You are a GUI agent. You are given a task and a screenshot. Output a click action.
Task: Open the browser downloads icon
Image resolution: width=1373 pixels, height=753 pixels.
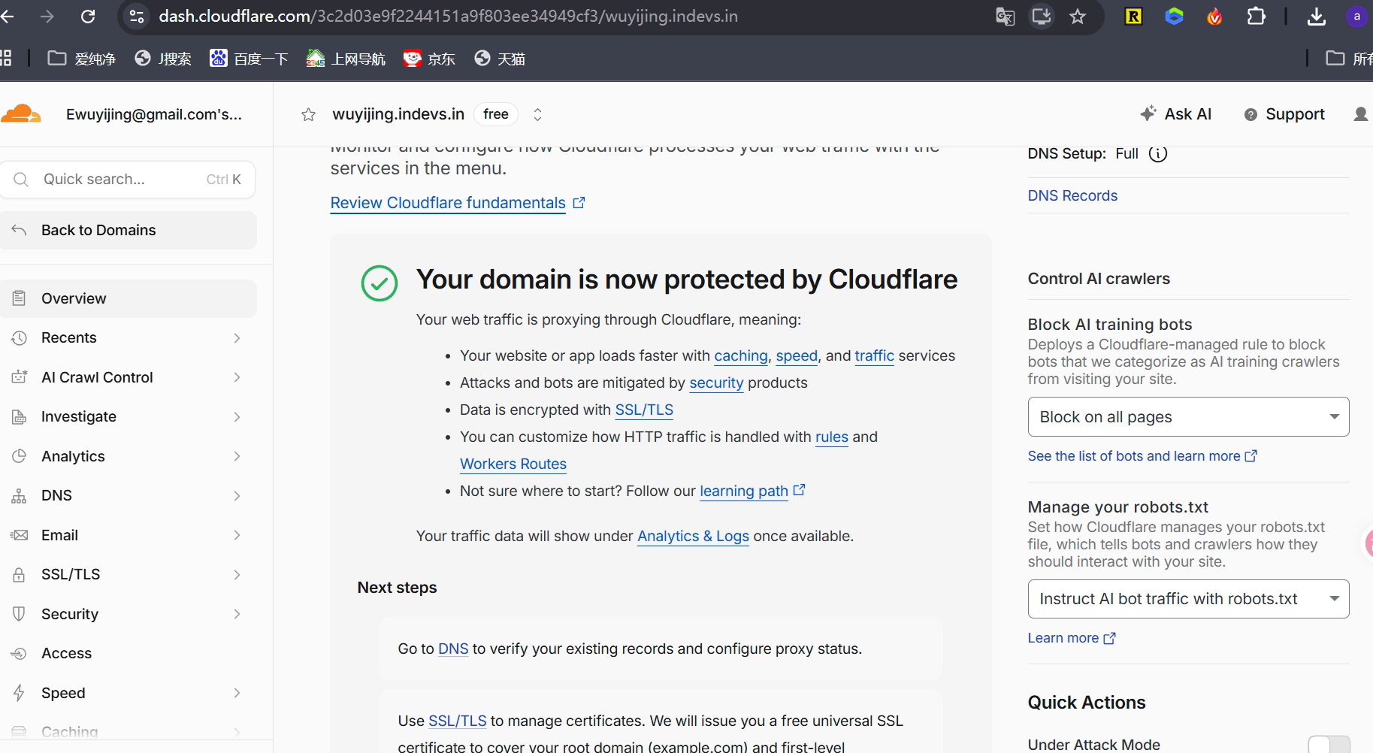[x=1317, y=17]
